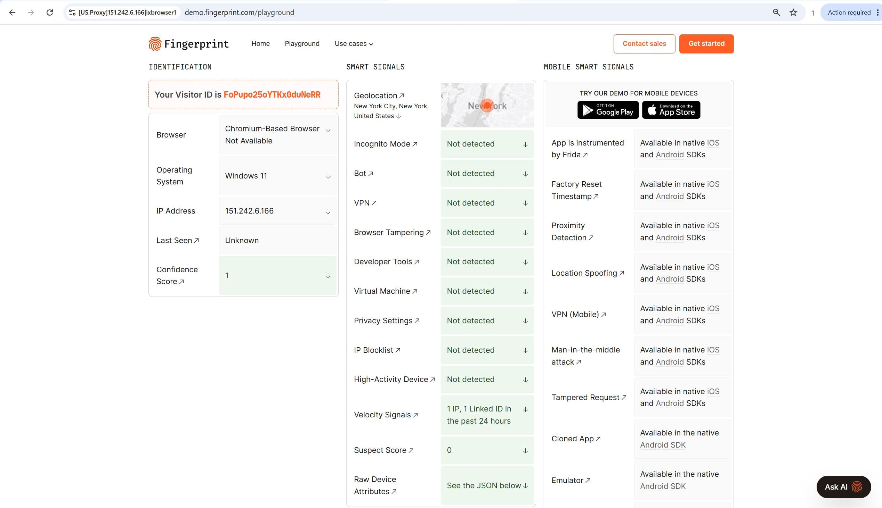The image size is (882, 508).
Task: Open the Man-in-the-middle attack link
Action: (586, 356)
